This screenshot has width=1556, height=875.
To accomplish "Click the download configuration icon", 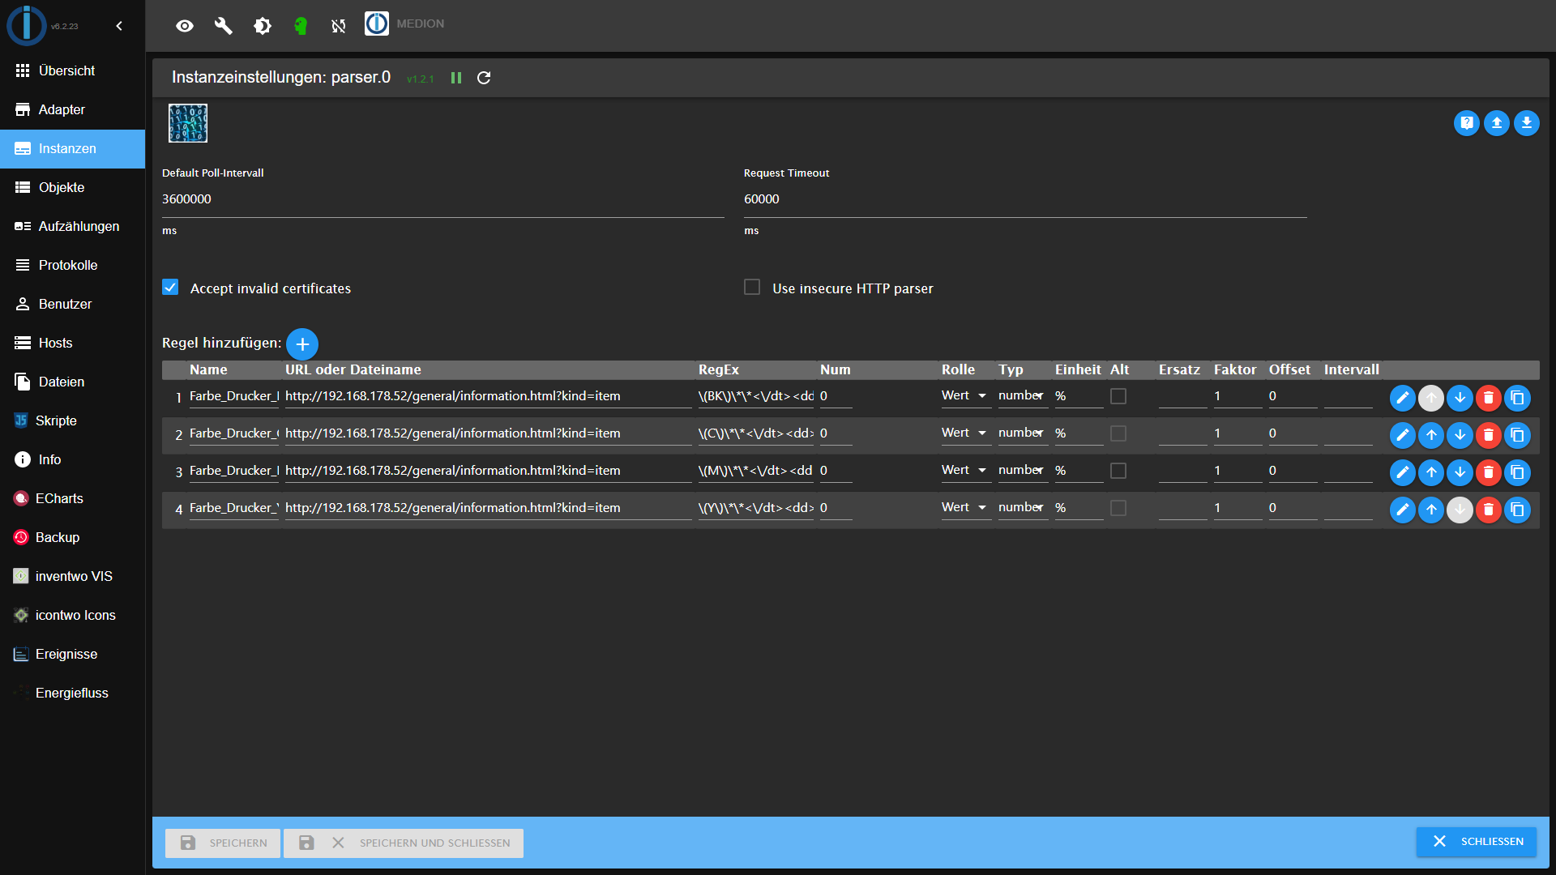I will pos(1527,123).
